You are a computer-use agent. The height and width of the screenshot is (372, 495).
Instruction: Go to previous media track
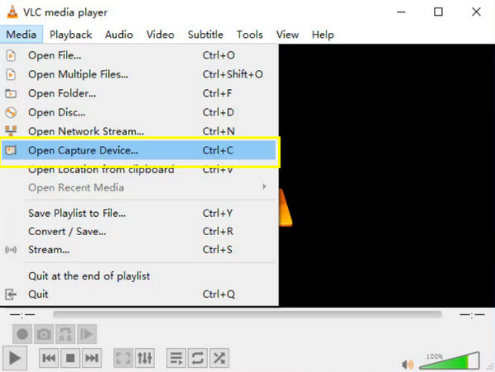[x=49, y=358]
